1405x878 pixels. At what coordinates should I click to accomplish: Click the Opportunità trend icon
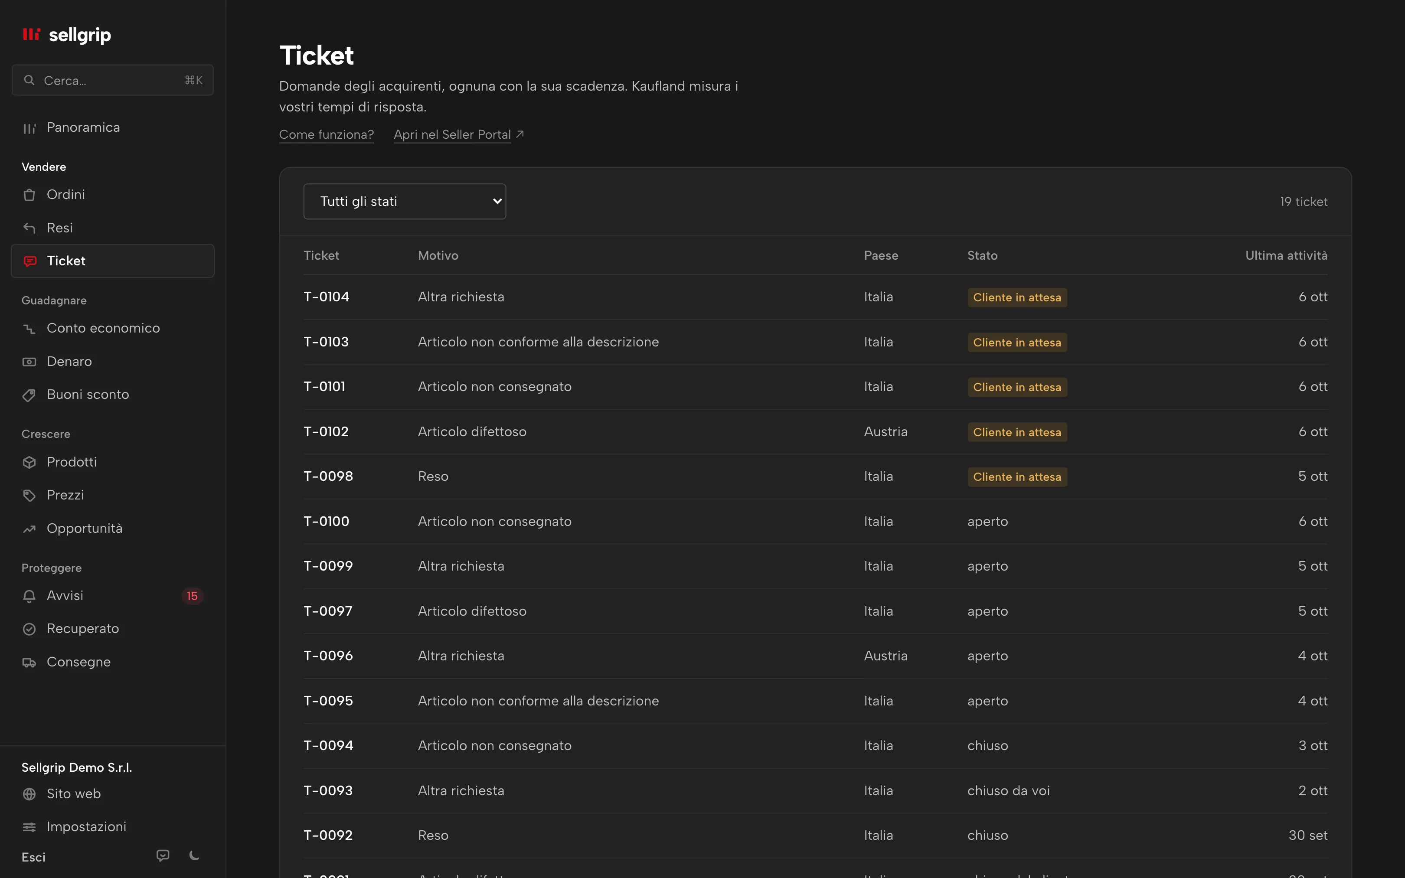(29, 529)
